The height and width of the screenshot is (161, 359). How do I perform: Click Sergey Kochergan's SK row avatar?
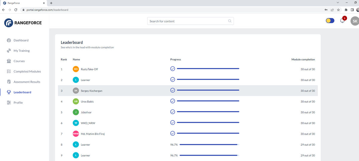[x=76, y=91]
